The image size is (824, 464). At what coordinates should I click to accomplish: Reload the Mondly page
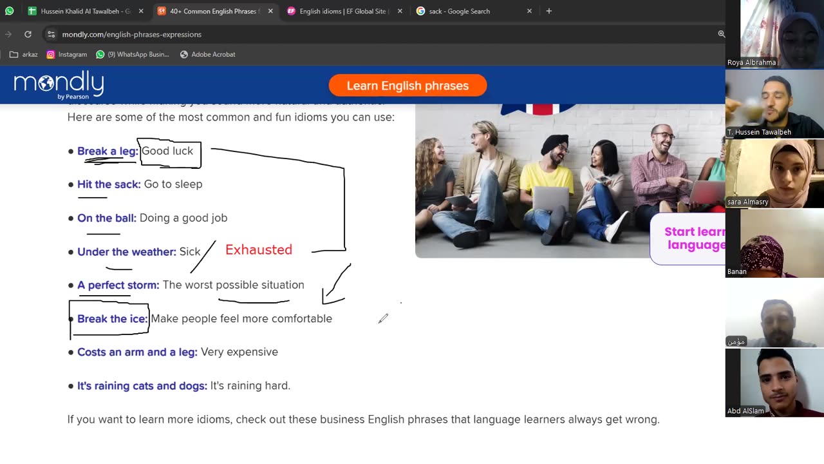(28, 34)
